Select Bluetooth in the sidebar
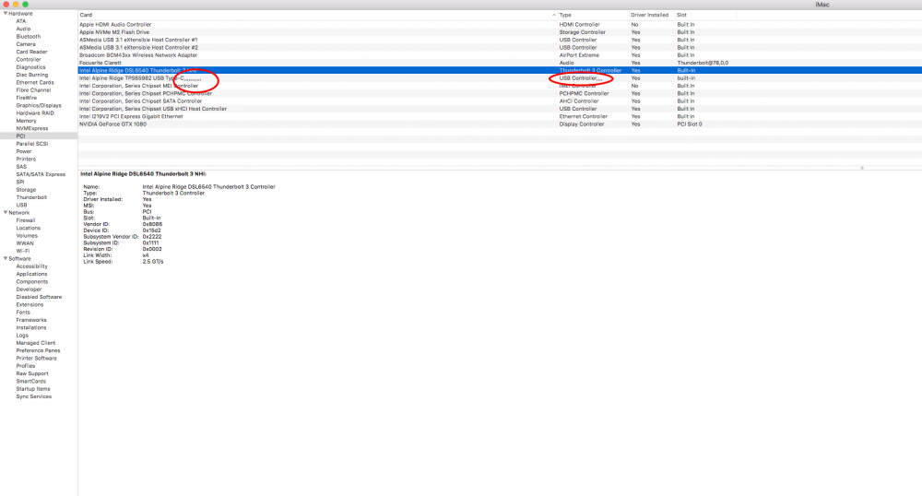 click(x=29, y=37)
